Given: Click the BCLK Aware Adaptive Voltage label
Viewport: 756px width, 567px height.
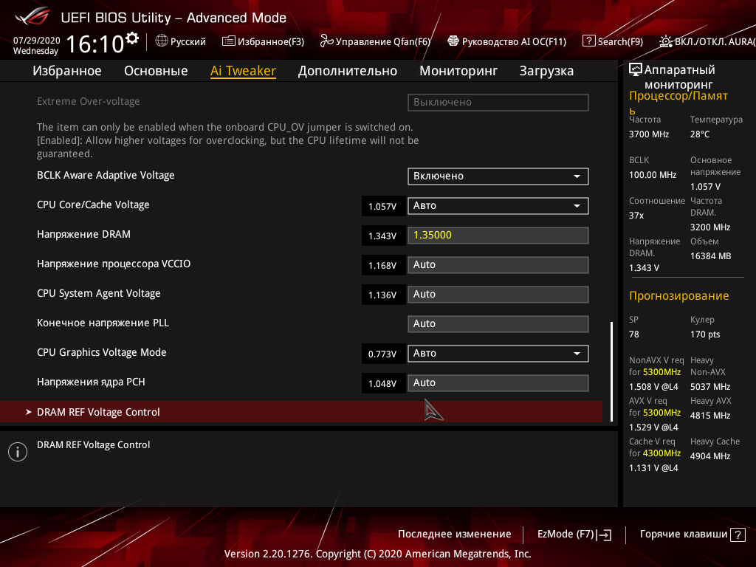Looking at the screenshot, I should (x=106, y=176).
